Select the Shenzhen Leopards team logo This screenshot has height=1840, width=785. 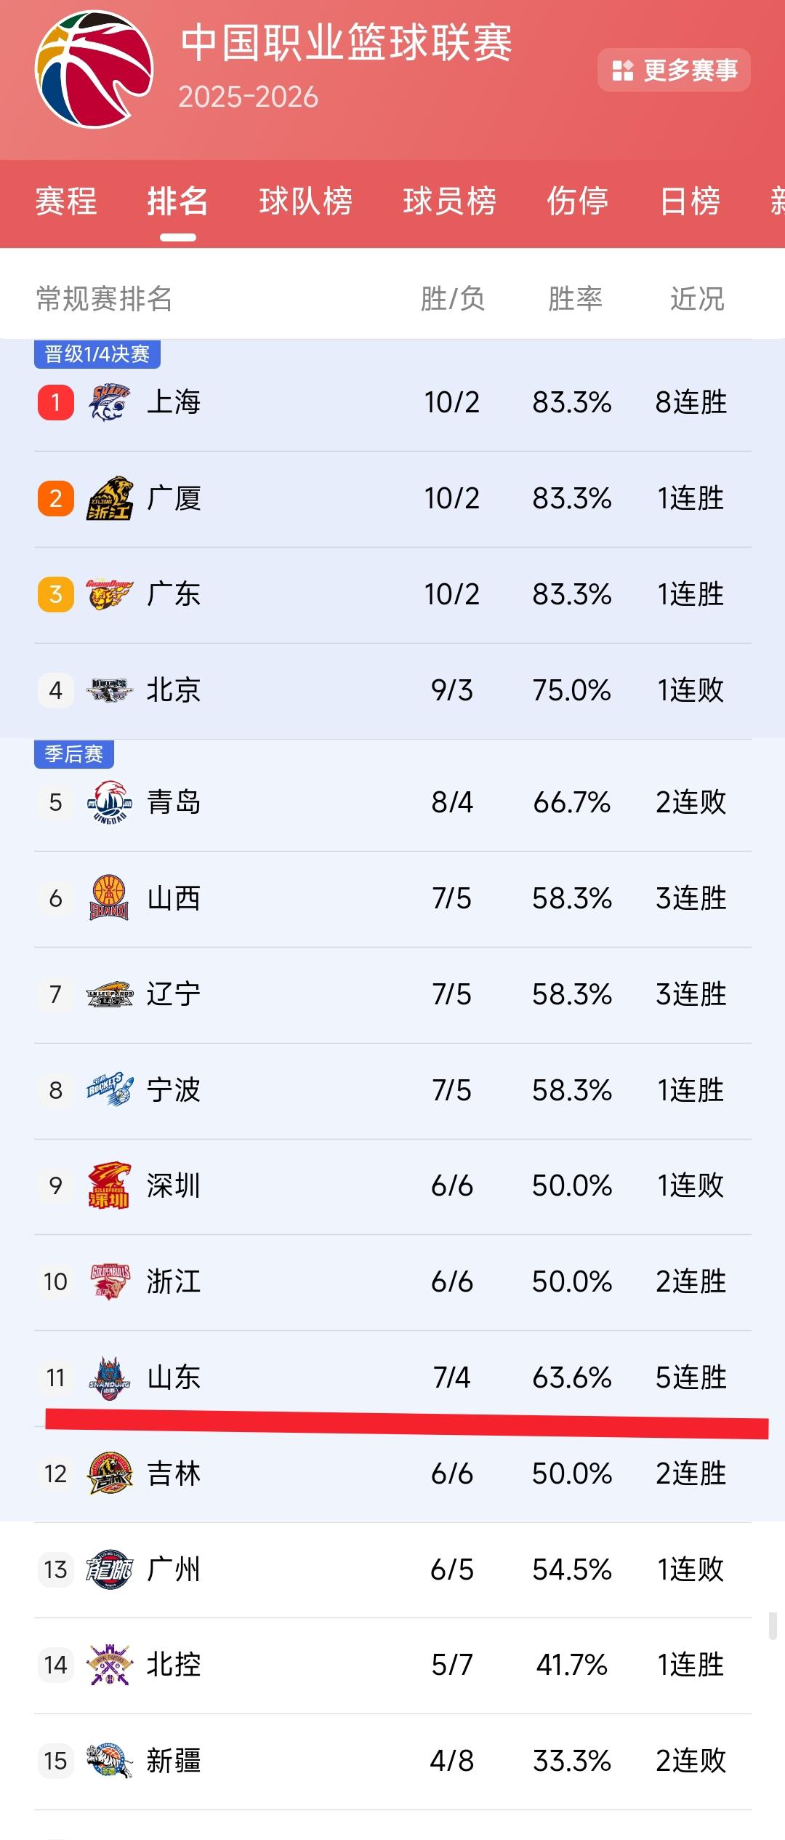click(109, 1185)
